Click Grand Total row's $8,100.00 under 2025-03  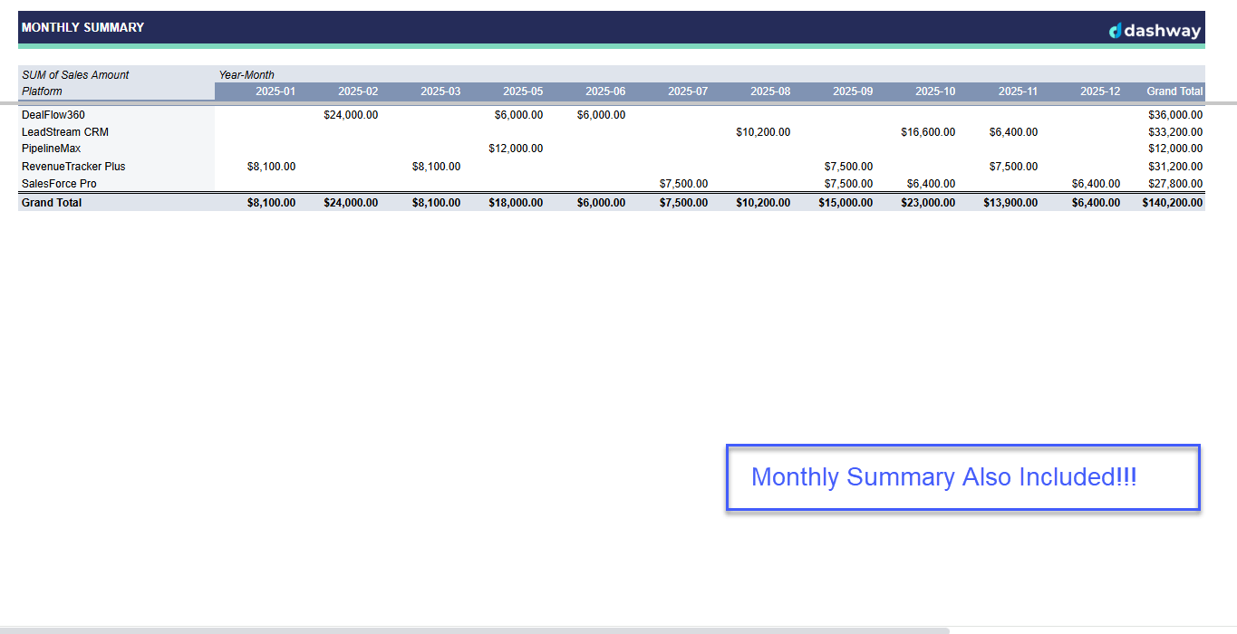[x=436, y=203]
